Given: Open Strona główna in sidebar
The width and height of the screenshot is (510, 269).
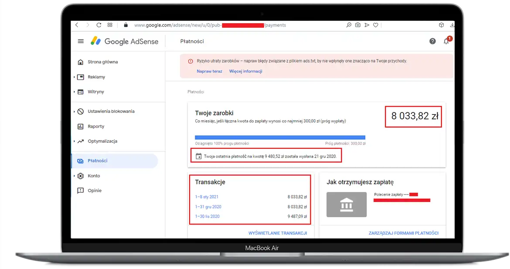Looking at the screenshot, I should point(103,62).
